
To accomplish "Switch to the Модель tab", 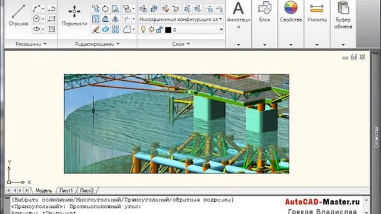I will pyautogui.click(x=43, y=190).
